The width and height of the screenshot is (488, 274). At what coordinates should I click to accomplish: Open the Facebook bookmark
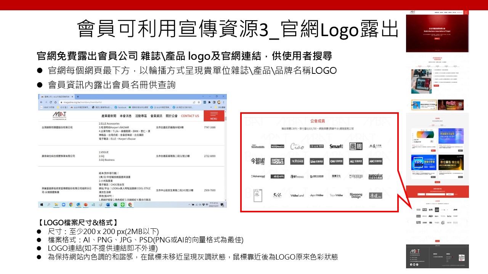(x=120, y=107)
